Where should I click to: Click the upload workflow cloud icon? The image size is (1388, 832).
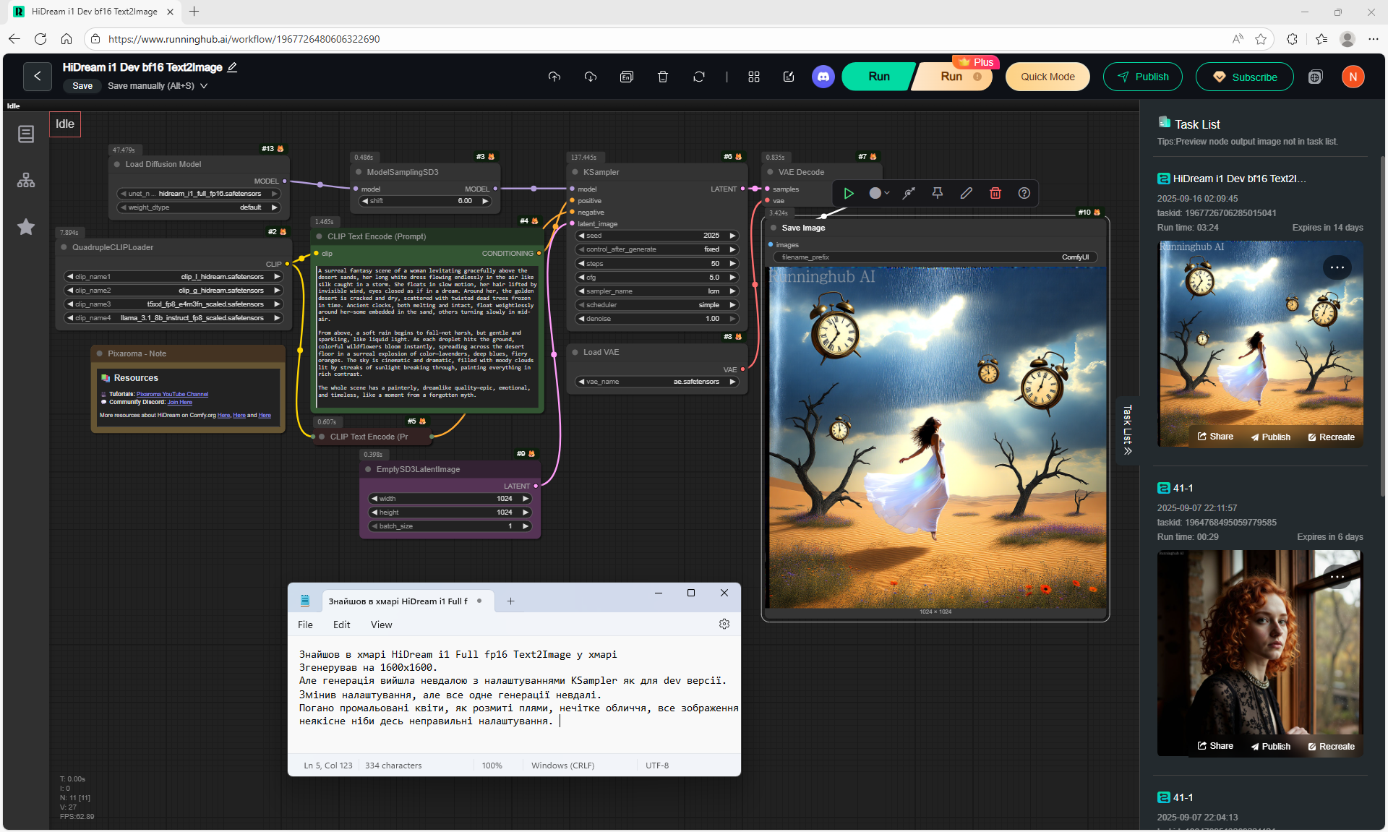tap(554, 77)
